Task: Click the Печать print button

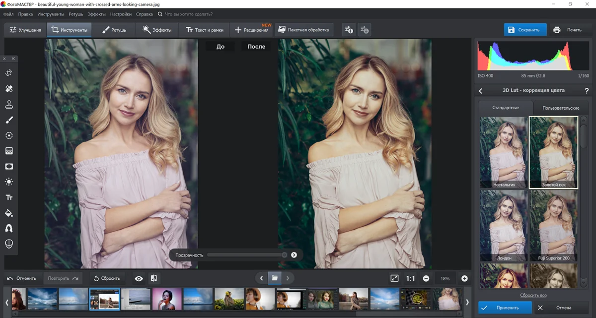Action: pyautogui.click(x=569, y=30)
